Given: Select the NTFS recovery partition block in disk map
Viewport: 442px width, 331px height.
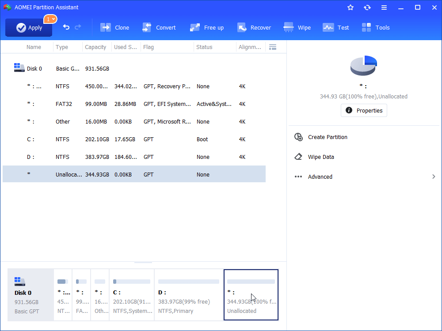Looking at the screenshot, I should pos(63,295).
